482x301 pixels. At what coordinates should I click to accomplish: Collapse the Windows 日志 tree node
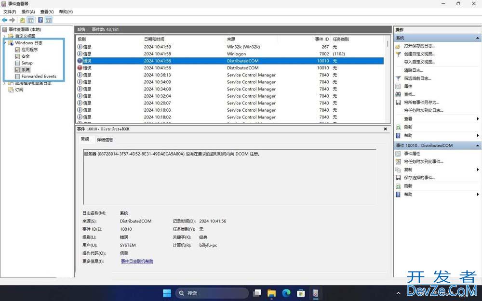(x=5, y=43)
